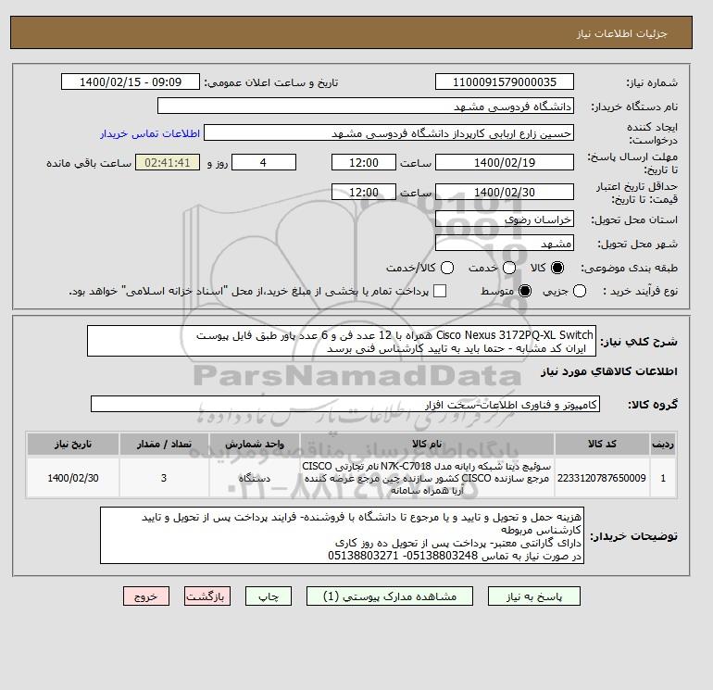Click the خروج exit button
713x690 pixels.
[x=146, y=596]
